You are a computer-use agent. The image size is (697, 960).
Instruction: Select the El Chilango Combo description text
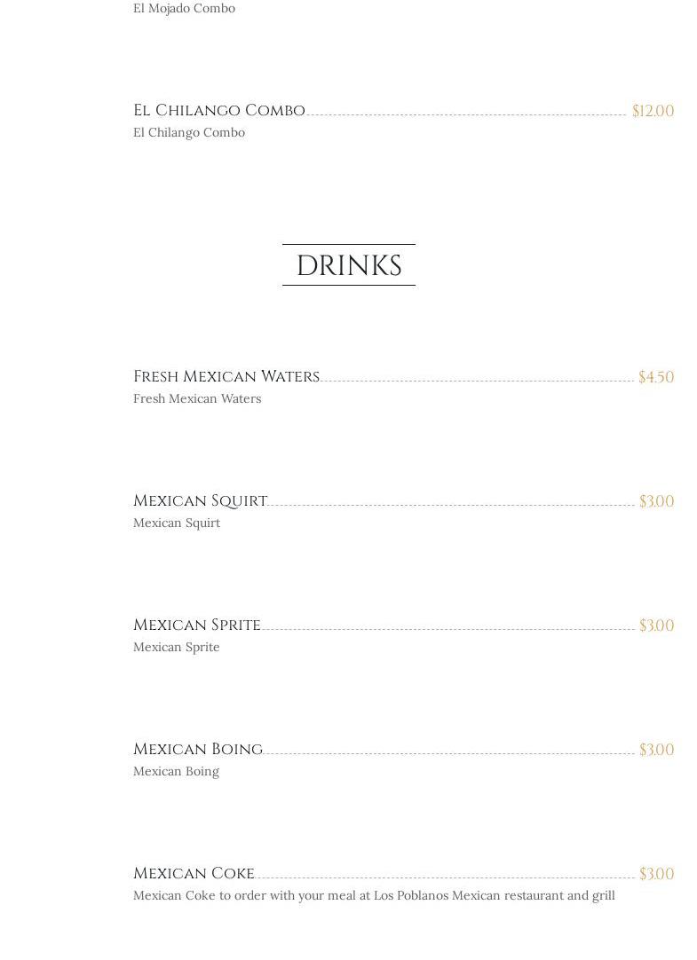pos(188,132)
